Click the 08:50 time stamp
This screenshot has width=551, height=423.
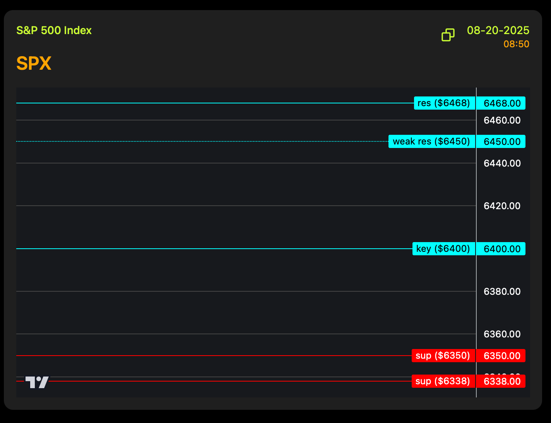(x=516, y=44)
